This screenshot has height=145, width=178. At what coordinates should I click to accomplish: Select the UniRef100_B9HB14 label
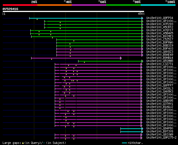(160, 58)
